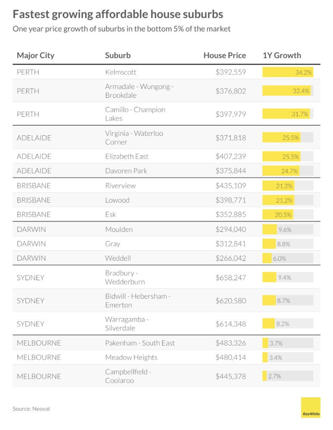Click the Suburb column header
Screen dimensions: 333x430
pos(118,55)
